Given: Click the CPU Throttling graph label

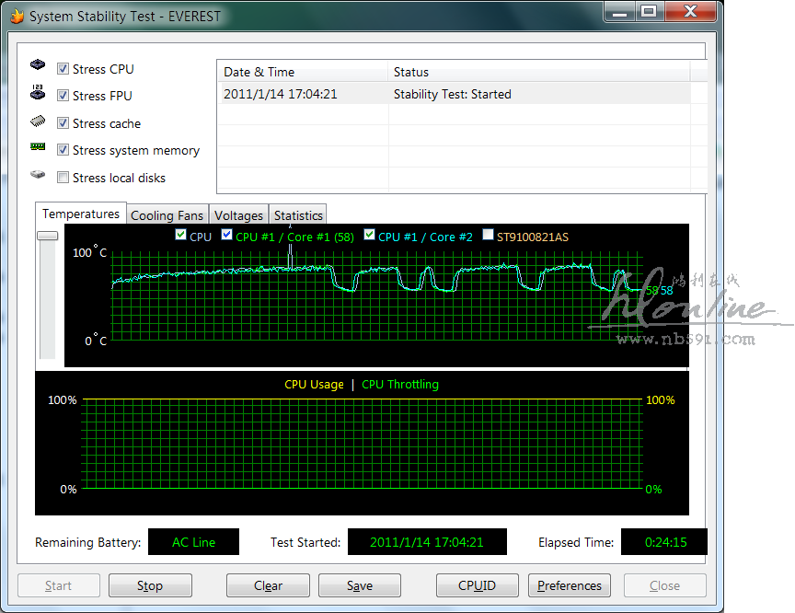Looking at the screenshot, I should [x=400, y=385].
